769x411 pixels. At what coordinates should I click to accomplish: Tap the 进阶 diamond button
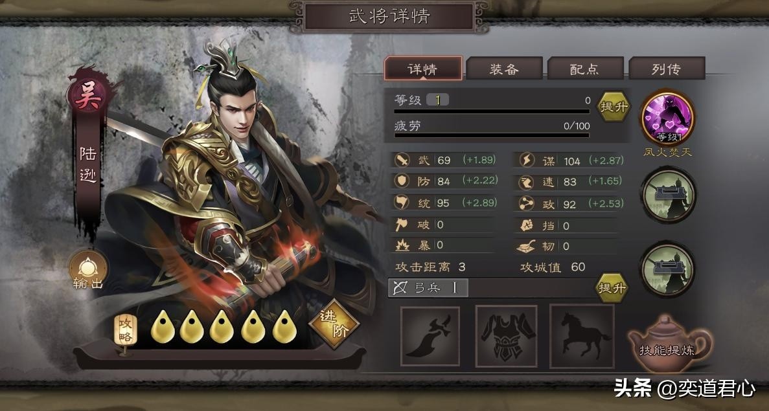coord(334,324)
